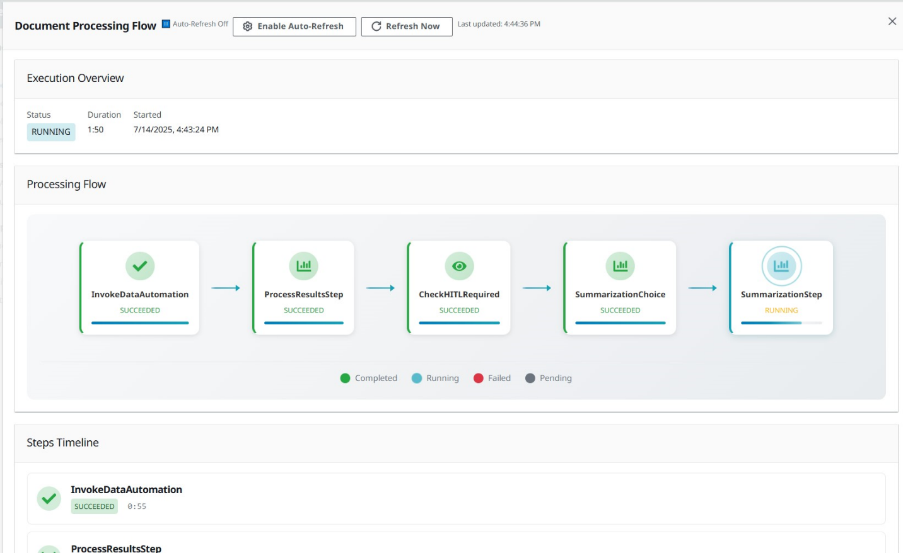
Task: Click the SUCCEEDED status under ProcessResultsStep card
Action: pos(304,311)
